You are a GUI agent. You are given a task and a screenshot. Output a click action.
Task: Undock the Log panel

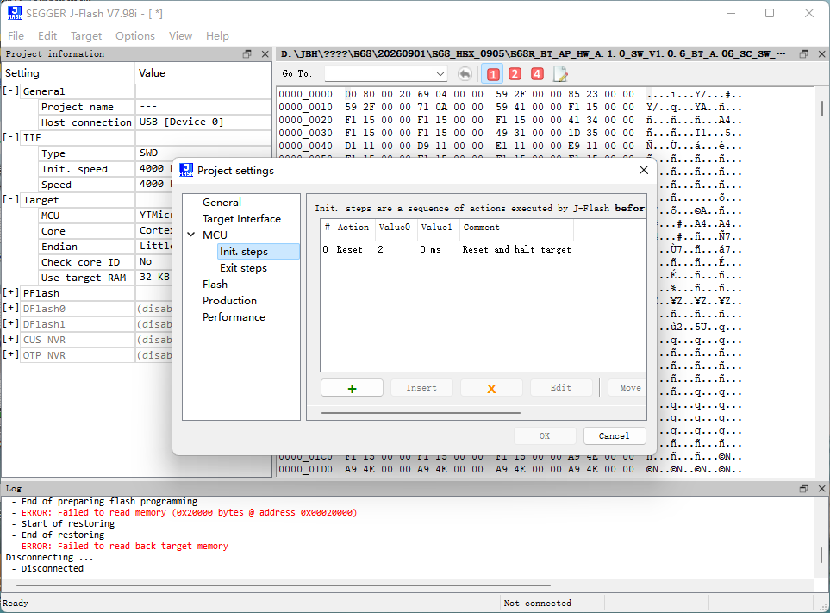(x=803, y=488)
